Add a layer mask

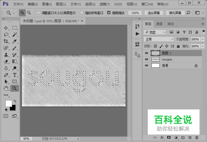click(169, 138)
